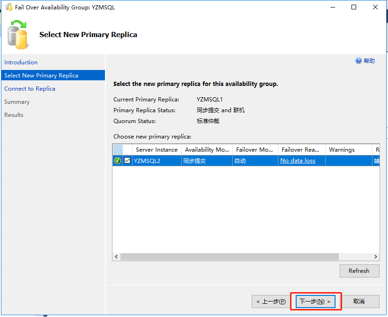This screenshot has width=388, height=317.
Task: Click the blue help question mark icon
Action: tap(358, 61)
